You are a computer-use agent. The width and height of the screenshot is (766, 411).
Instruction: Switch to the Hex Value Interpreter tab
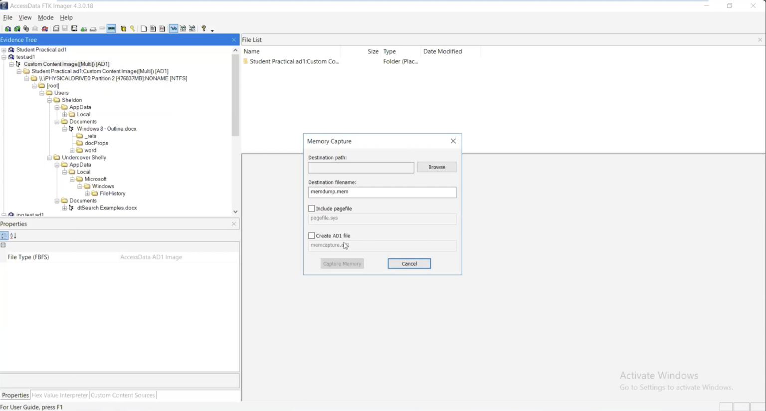pos(59,395)
